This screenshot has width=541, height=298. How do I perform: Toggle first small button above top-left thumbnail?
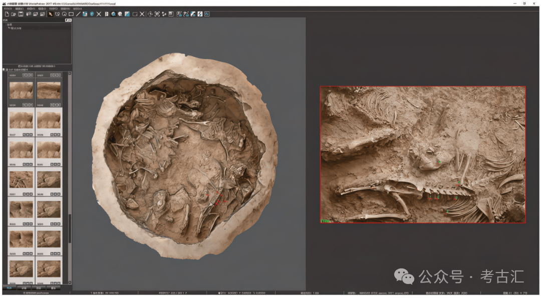click(24, 75)
